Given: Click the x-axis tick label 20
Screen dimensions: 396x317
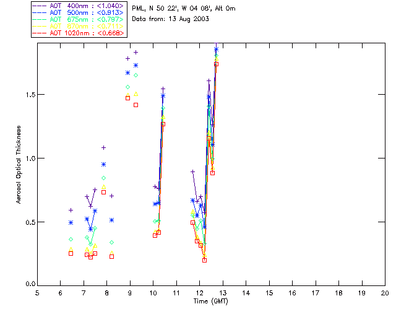Looking at the screenshot, I should tap(385, 292).
